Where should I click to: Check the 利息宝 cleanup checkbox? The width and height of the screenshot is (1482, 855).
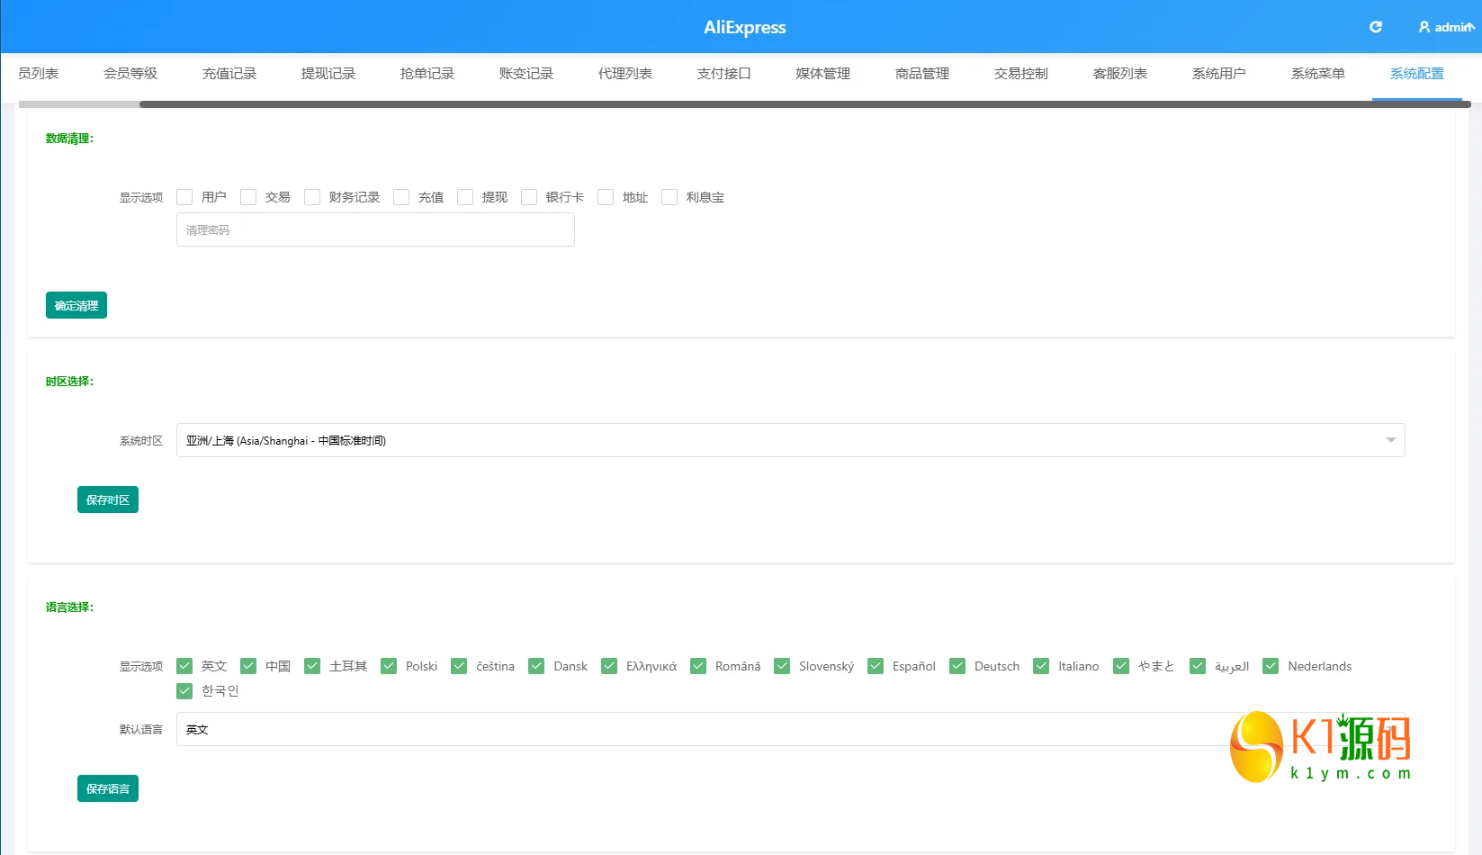[669, 197]
